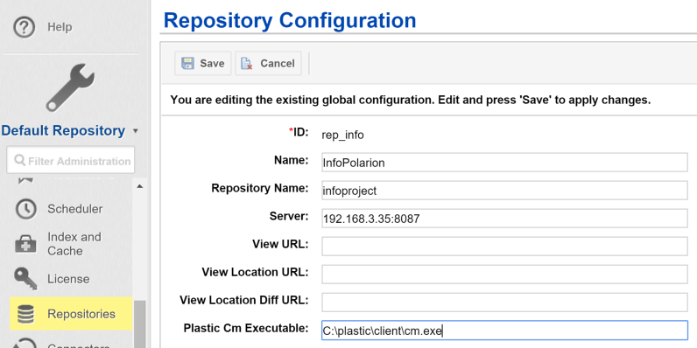Open Index and Cache settings

click(74, 244)
